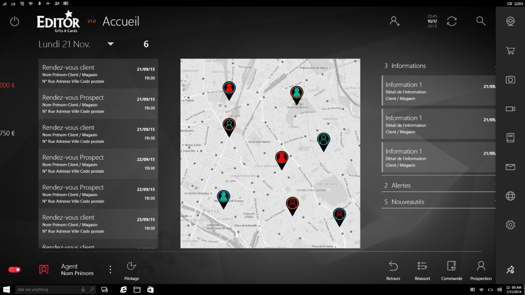Click the Retours button

(393, 269)
